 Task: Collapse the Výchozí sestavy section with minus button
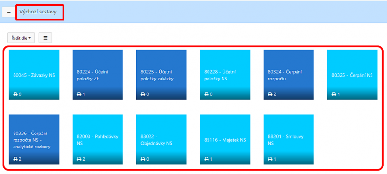(9, 12)
